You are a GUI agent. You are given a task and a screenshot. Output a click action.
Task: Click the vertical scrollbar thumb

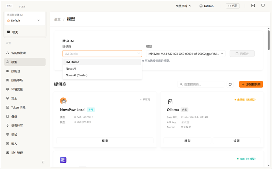(269, 40)
